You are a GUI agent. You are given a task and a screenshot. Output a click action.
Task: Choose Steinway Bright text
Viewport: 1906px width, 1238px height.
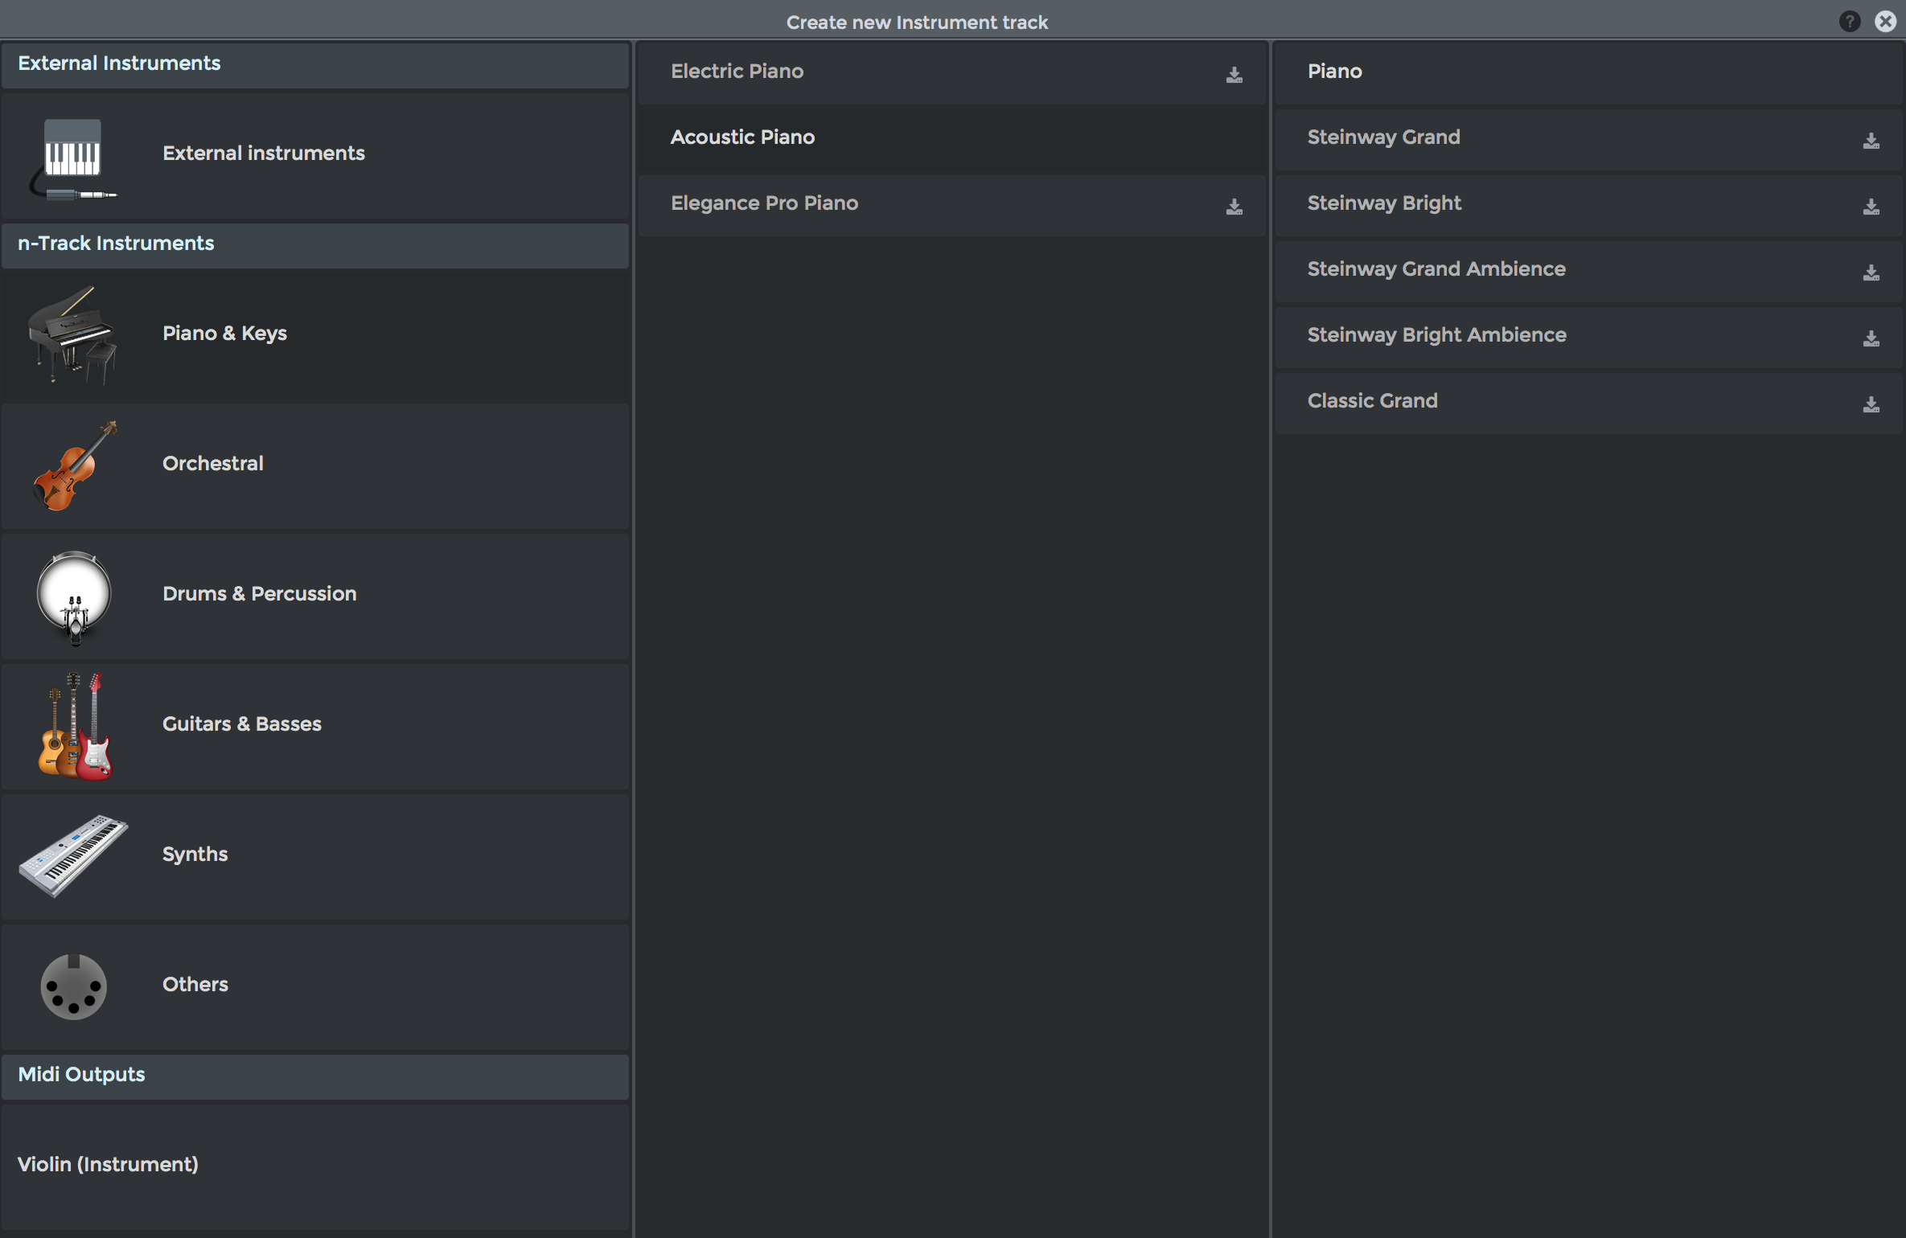tap(1384, 203)
